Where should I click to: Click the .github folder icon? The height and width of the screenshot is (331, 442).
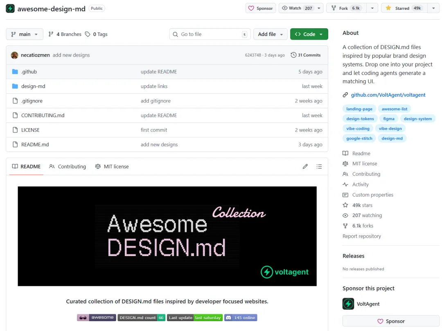pyautogui.click(x=15, y=72)
